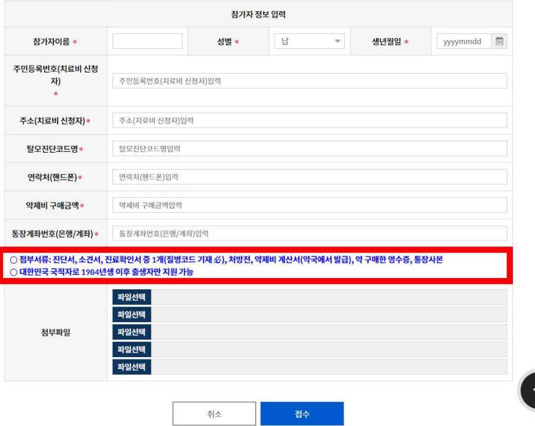Click the first 파일선택 button

(x=132, y=297)
